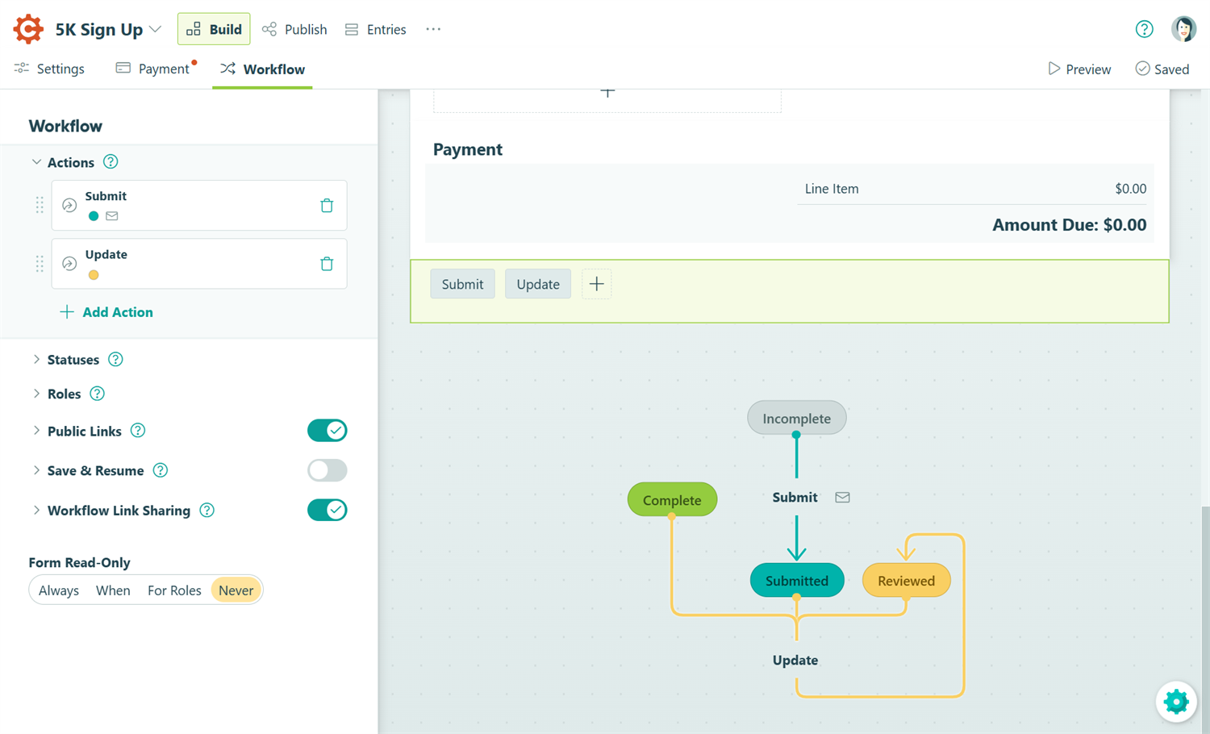Set Form Read-Only to For Roles
The height and width of the screenshot is (734, 1210).
174,590
